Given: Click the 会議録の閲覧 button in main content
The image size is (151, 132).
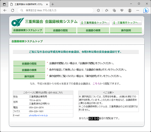Looking at the screenshot, I should [x=29, y=63].
